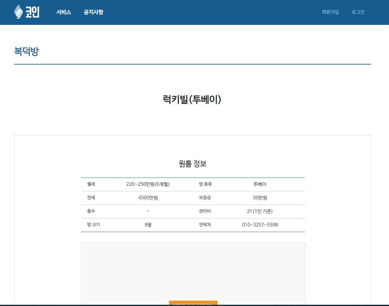This screenshot has height=306, width=389.
Task: Select the 월세 row label
Action: coord(91,184)
